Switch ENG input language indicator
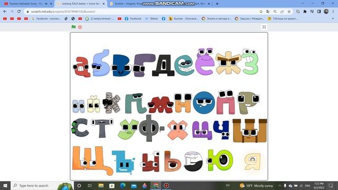Image resolution: width=338 pixels, height=190 pixels. tap(307, 185)
